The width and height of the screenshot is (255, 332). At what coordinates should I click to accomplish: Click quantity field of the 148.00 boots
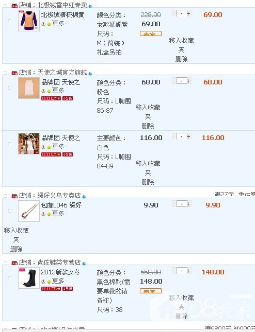[x=182, y=271]
